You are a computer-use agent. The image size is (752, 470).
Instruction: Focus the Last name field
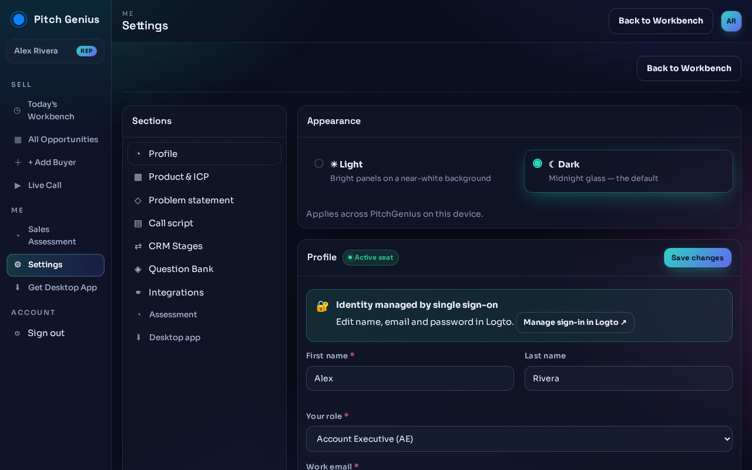click(x=629, y=378)
